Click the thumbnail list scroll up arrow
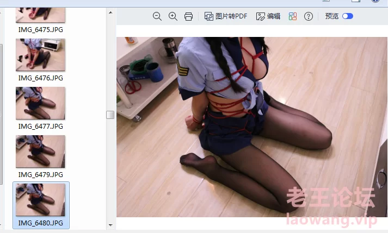The height and width of the screenshot is (233, 388). coord(110,12)
